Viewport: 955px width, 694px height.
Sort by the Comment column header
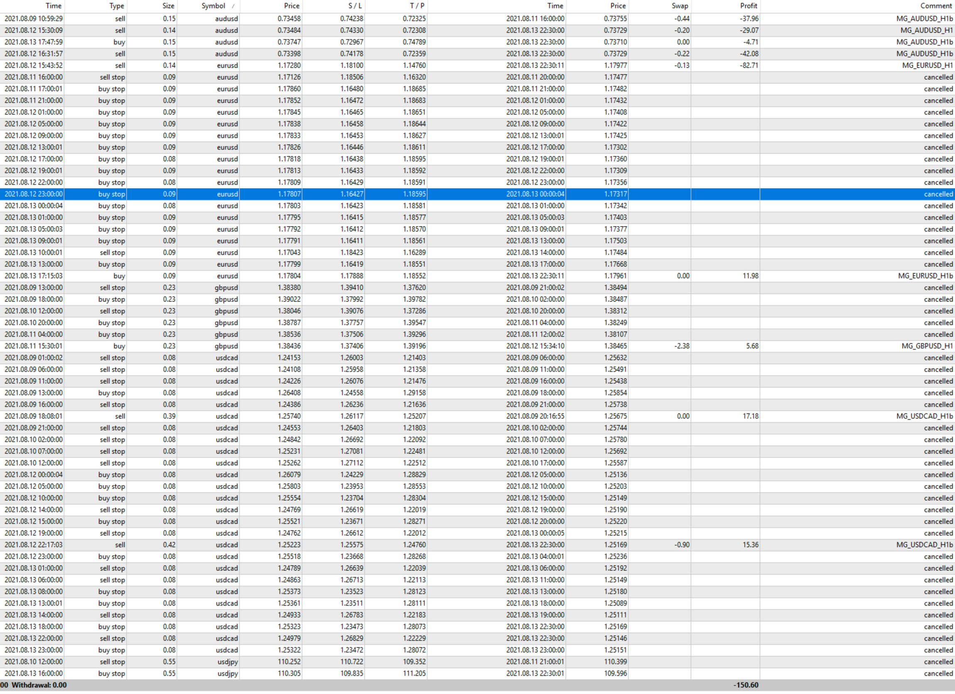click(x=935, y=6)
